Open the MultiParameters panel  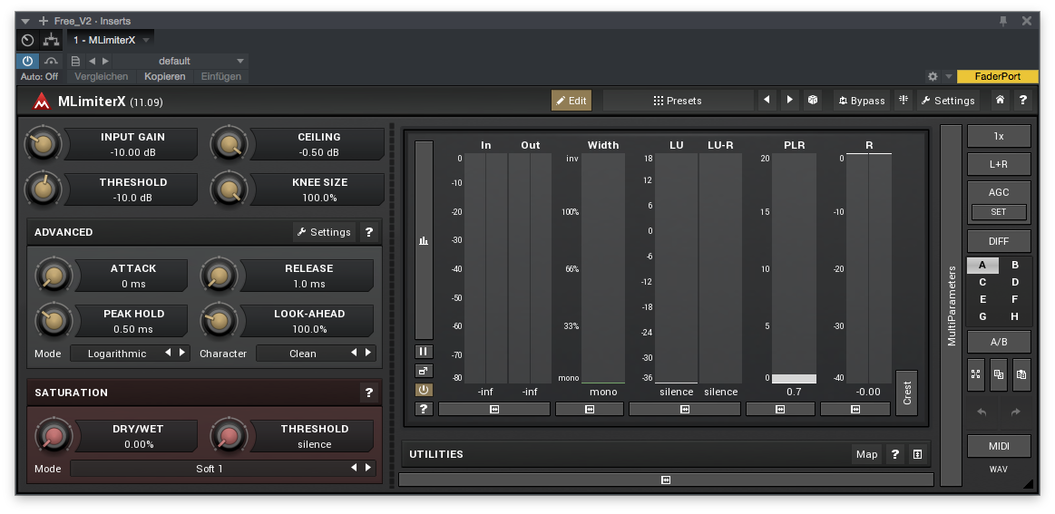(x=952, y=305)
